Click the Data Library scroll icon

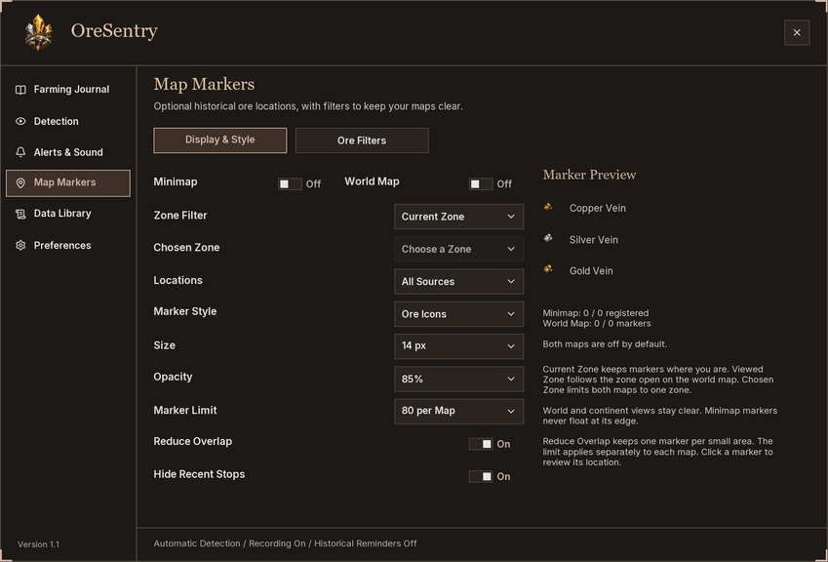pos(20,214)
